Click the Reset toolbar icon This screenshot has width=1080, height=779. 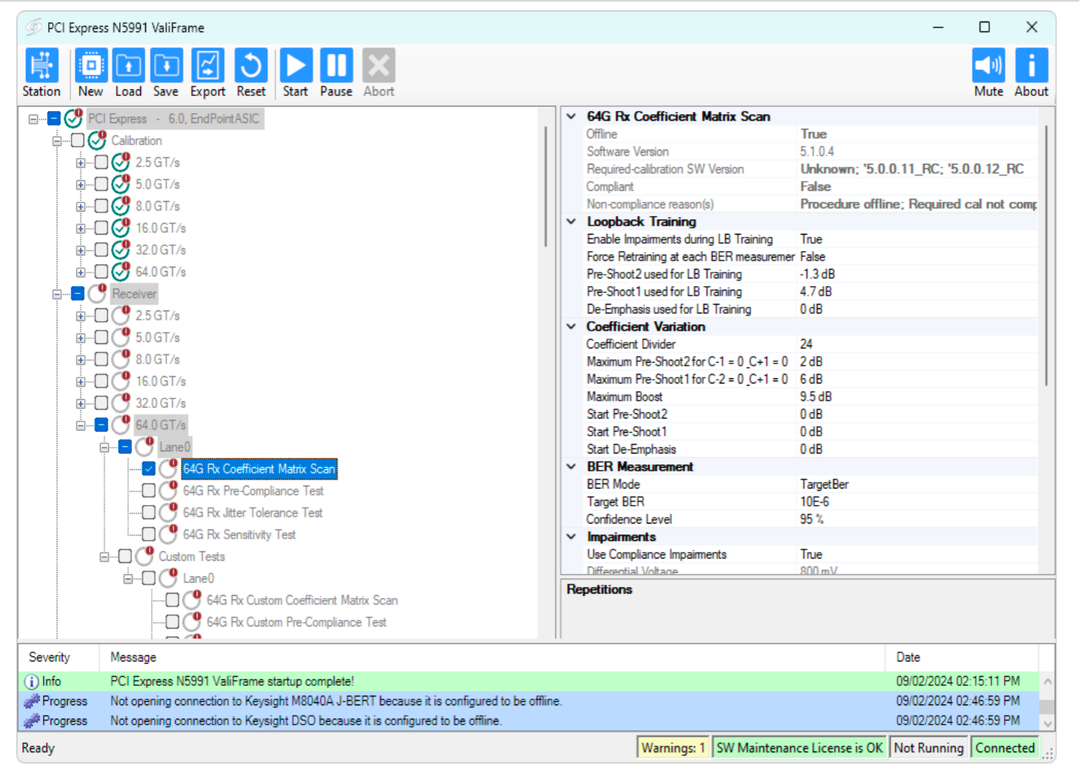point(251,66)
